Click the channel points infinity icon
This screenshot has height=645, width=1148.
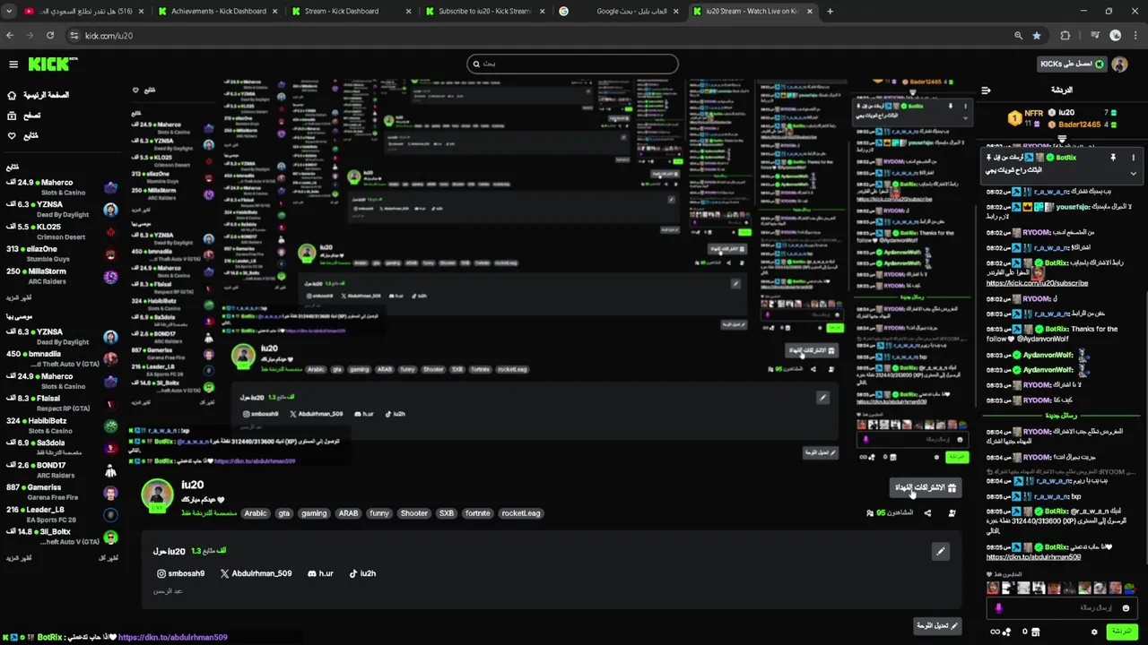pyautogui.click(x=995, y=632)
